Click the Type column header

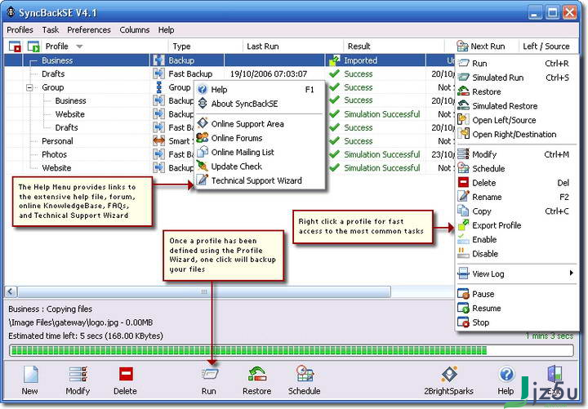coord(205,46)
